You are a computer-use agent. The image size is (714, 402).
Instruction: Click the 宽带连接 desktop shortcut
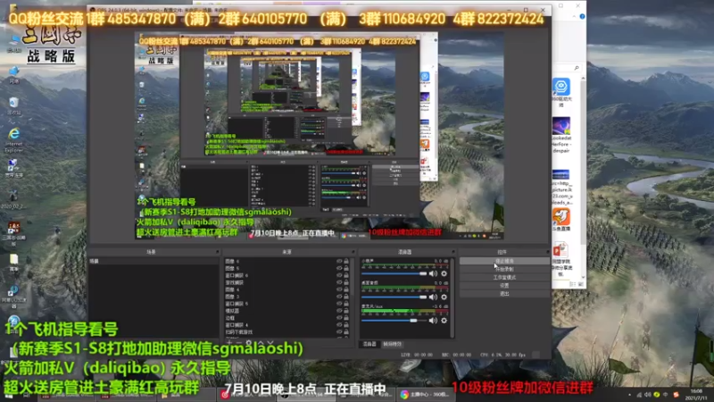[13, 168]
